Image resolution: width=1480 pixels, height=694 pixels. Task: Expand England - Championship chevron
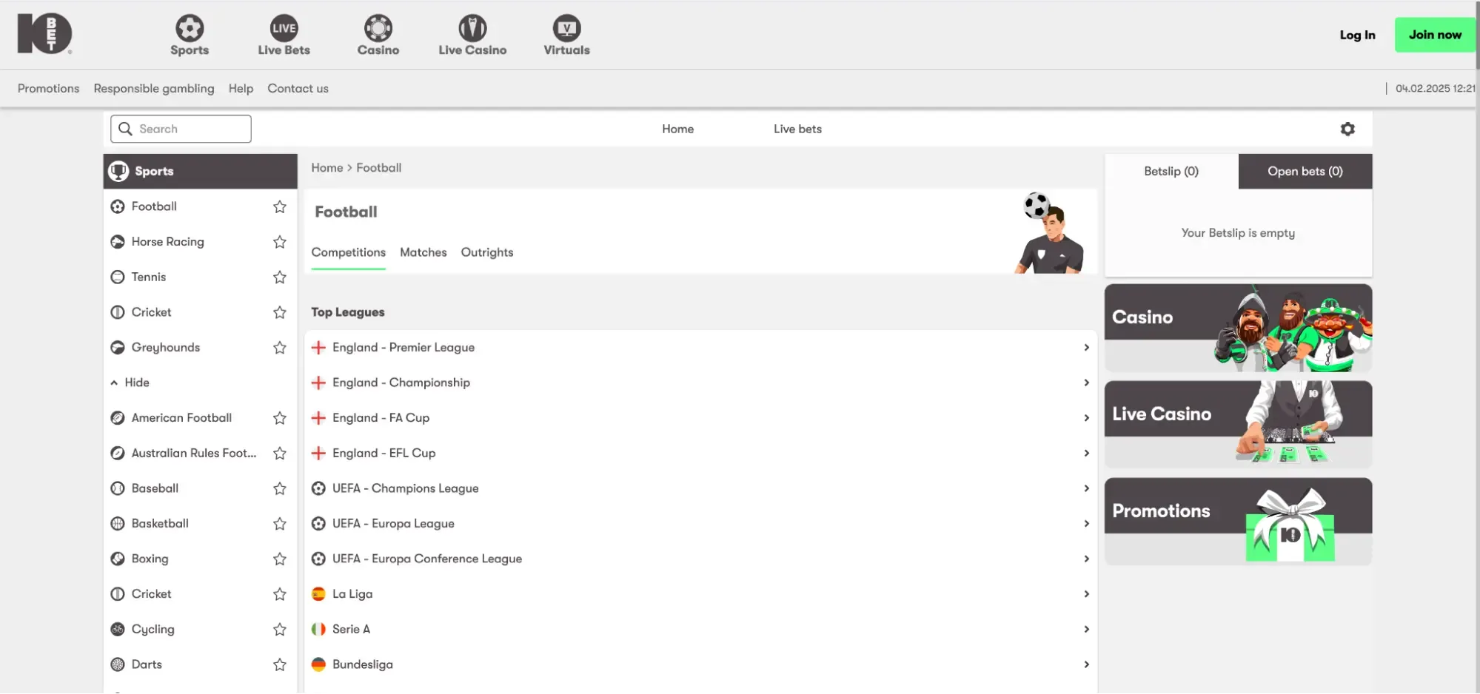(1086, 383)
